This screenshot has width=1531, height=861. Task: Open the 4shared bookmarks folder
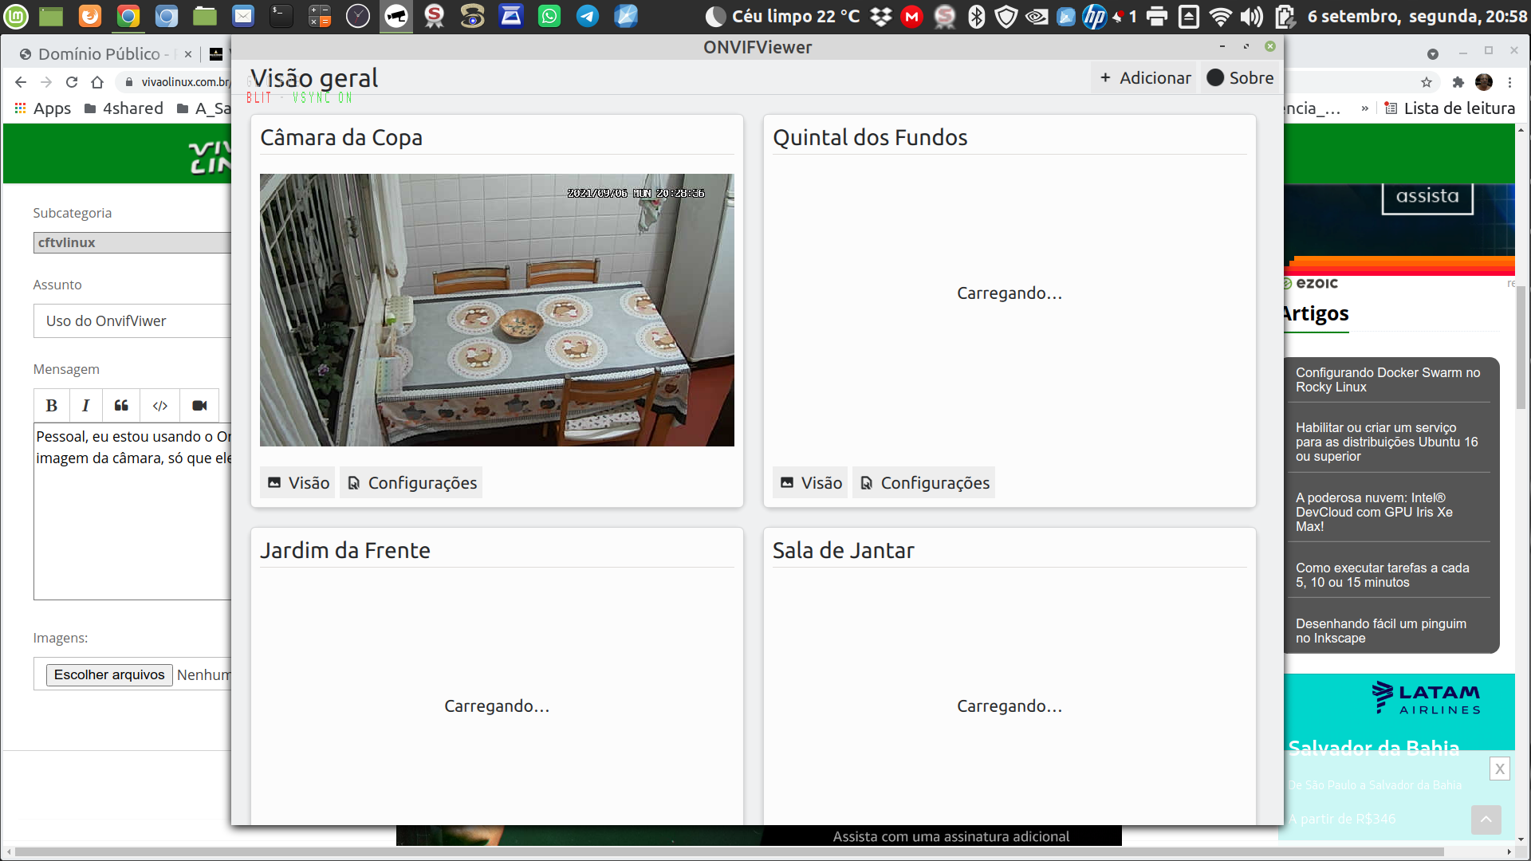124,108
